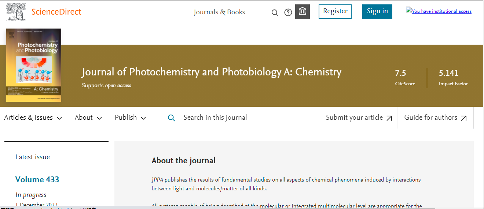Viewport: 484px width, 209px height.
Task: Open search via magnifier icon in header
Action: tap(275, 13)
